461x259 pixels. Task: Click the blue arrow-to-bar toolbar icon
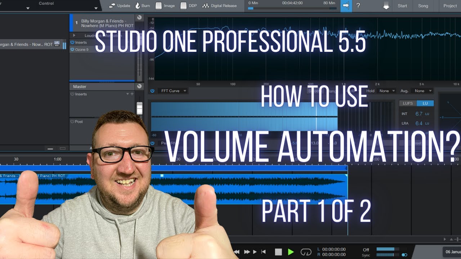point(346,6)
